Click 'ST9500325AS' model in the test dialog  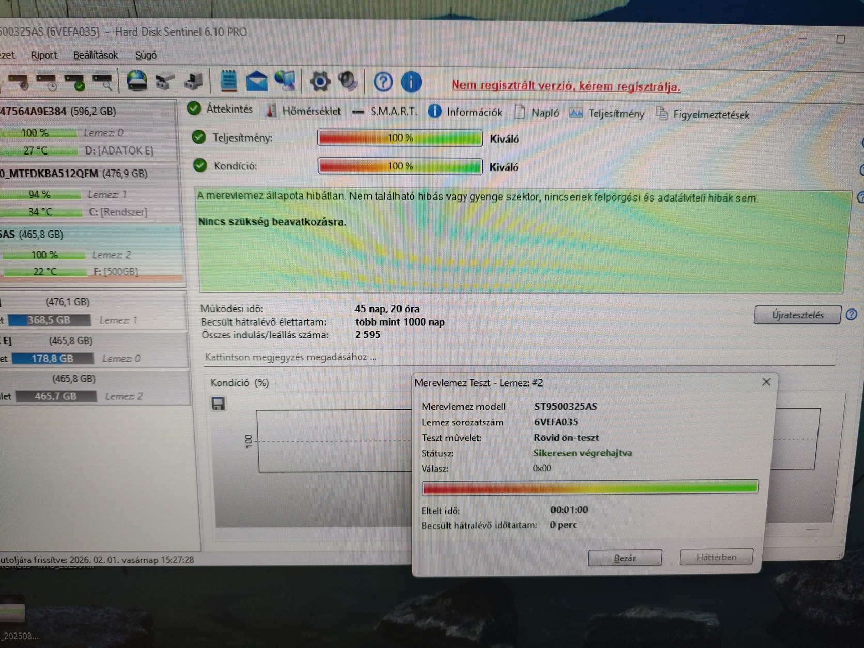[565, 406]
